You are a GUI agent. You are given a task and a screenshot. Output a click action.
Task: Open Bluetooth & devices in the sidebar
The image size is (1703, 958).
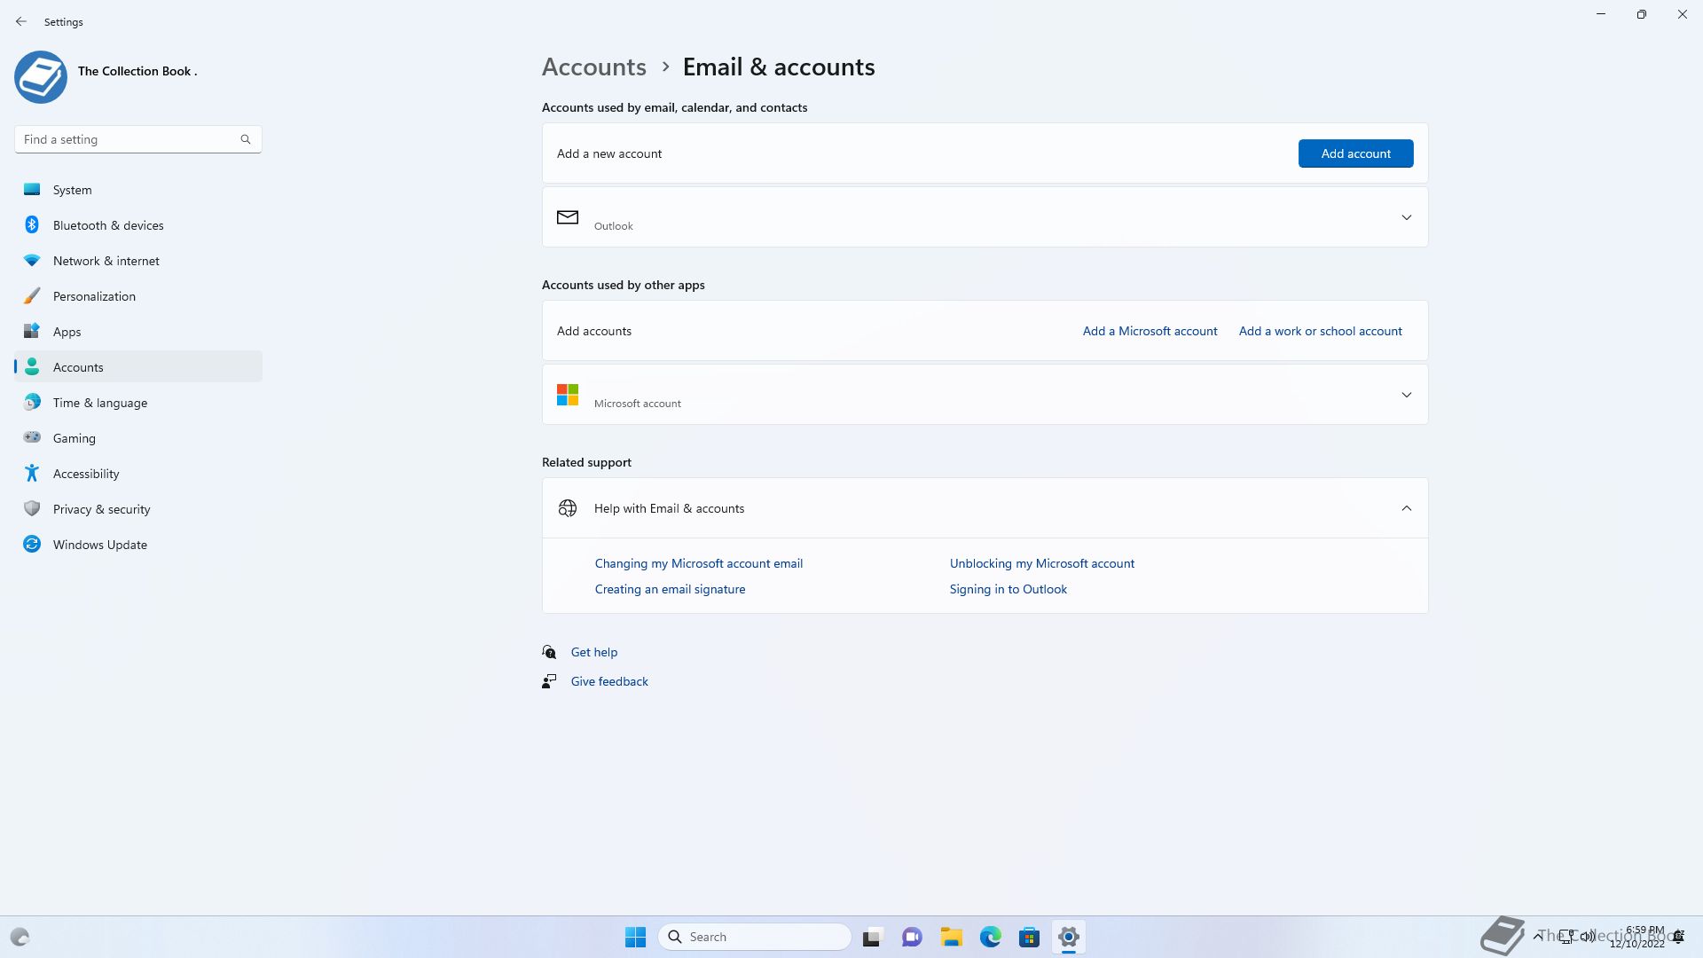137,225
